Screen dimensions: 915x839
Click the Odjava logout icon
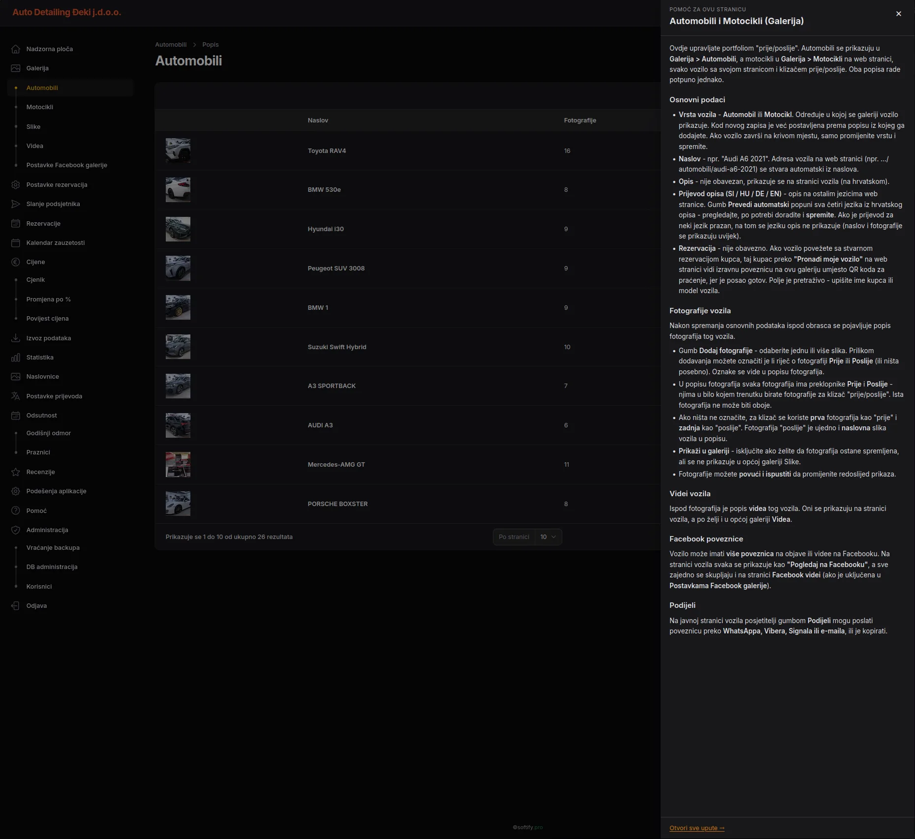click(16, 606)
